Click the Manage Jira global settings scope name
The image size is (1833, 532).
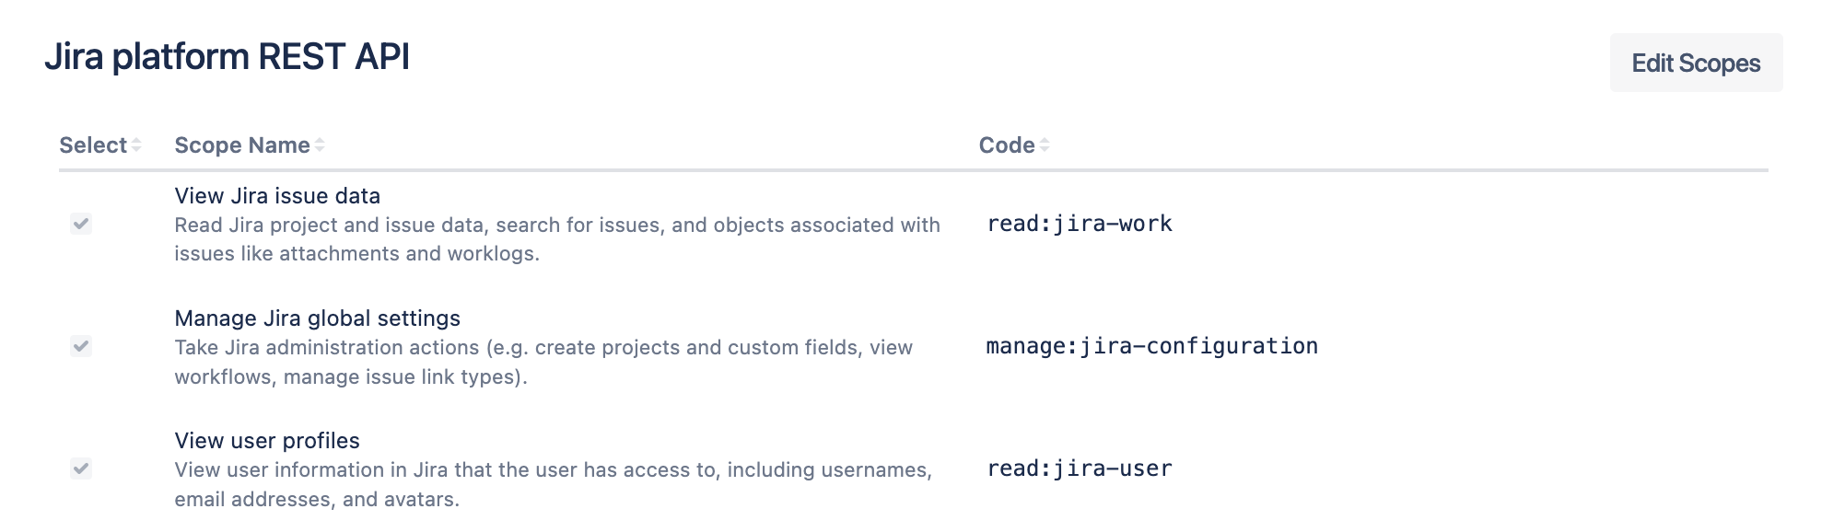(318, 318)
